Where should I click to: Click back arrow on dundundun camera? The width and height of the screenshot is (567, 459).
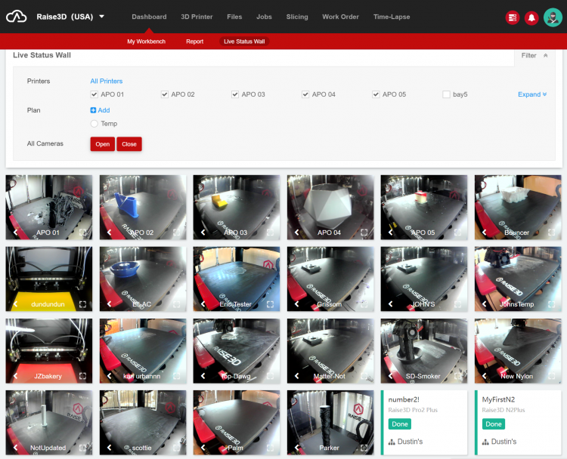tap(16, 304)
